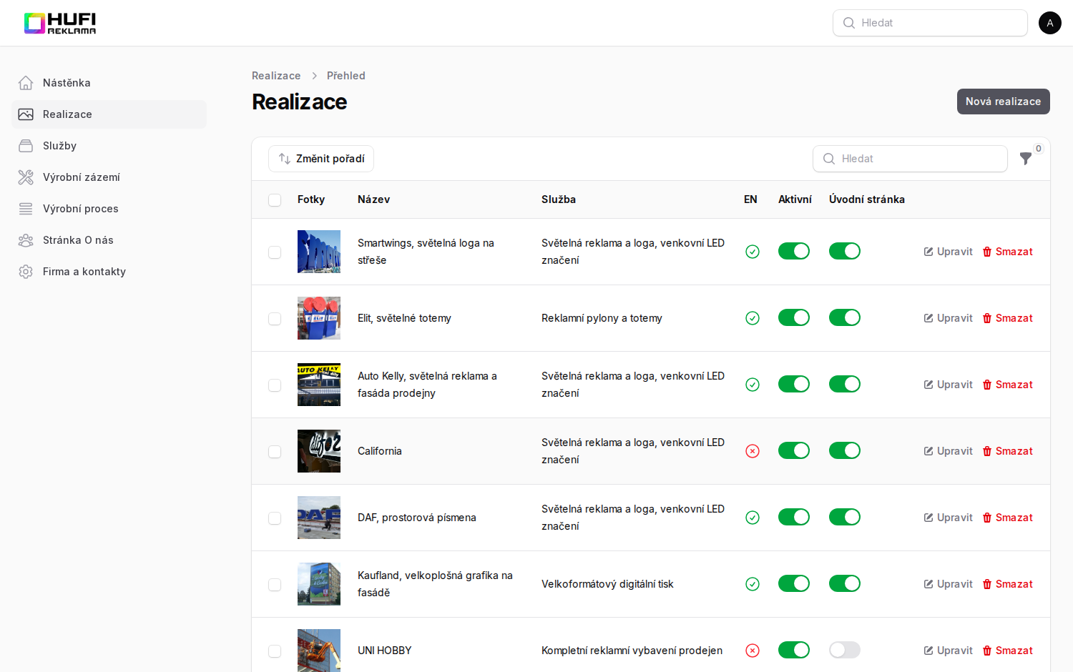Open Výrobní proces in sidebar

click(109, 209)
